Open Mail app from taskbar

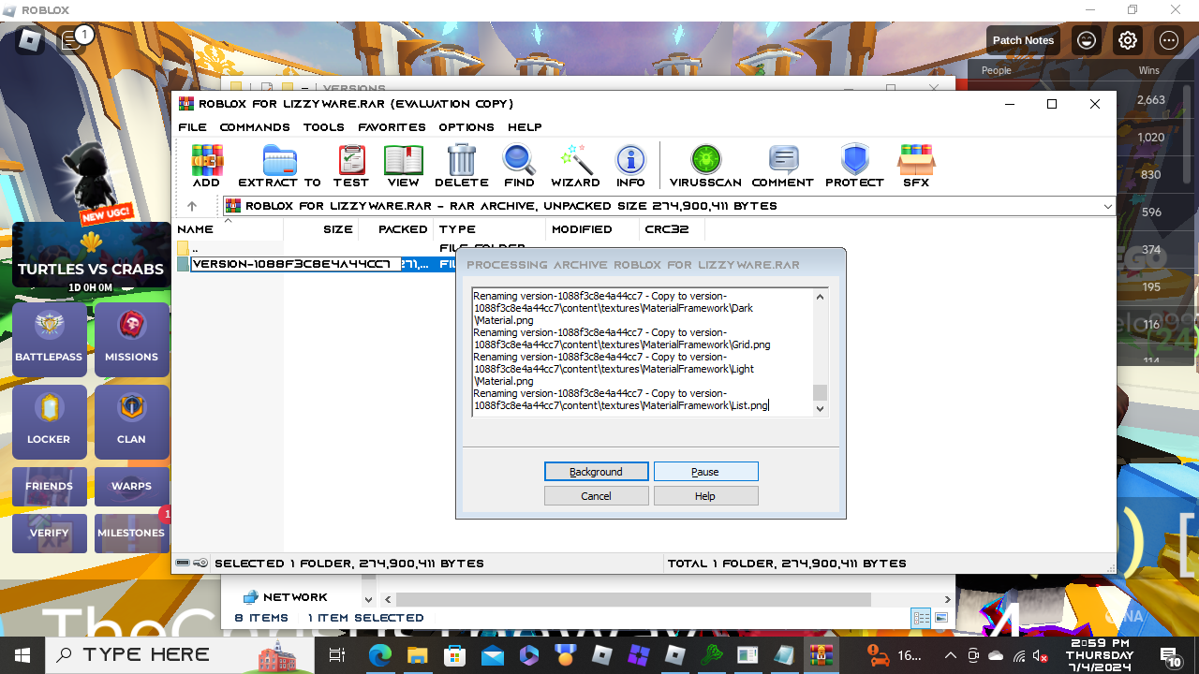492,654
